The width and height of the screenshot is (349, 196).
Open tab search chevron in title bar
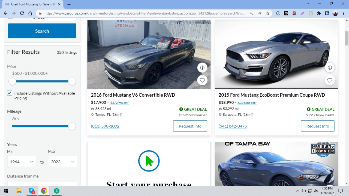pos(308,4)
